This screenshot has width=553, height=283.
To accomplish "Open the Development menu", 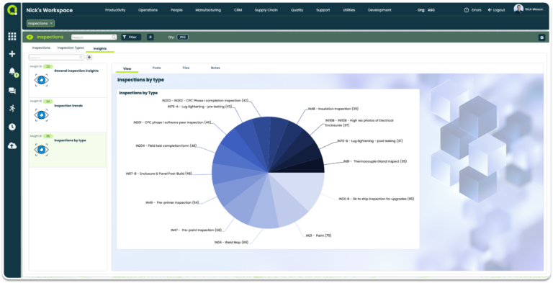I will (379, 10).
